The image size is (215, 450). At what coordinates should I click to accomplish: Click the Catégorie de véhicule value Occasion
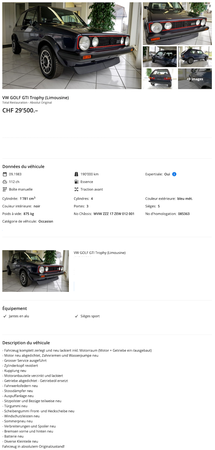click(46, 221)
